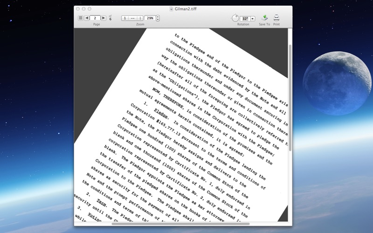
Task: Click the zoom percentage field showing 29%
Action: [x=150, y=18]
